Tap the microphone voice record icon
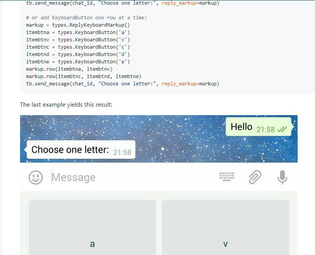Screen dimensions: 315x255 [282, 177]
